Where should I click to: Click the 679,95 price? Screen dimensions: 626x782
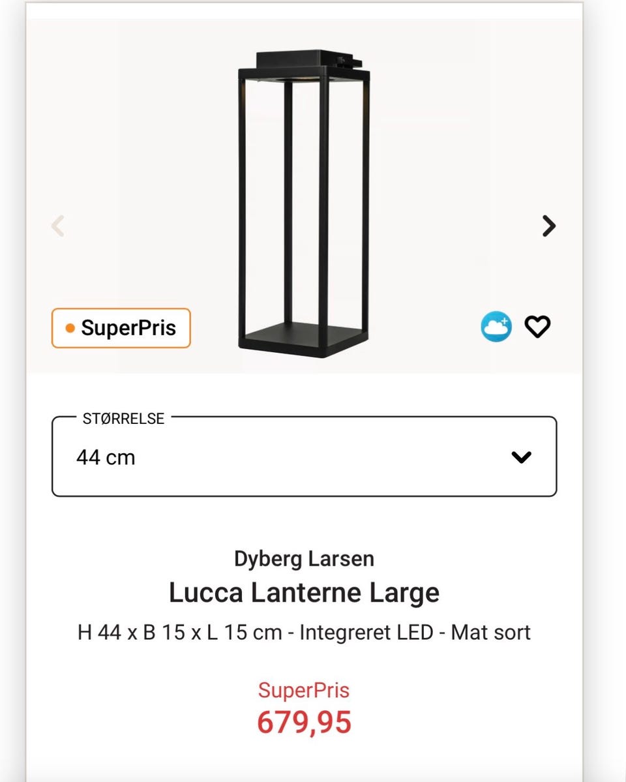[304, 722]
